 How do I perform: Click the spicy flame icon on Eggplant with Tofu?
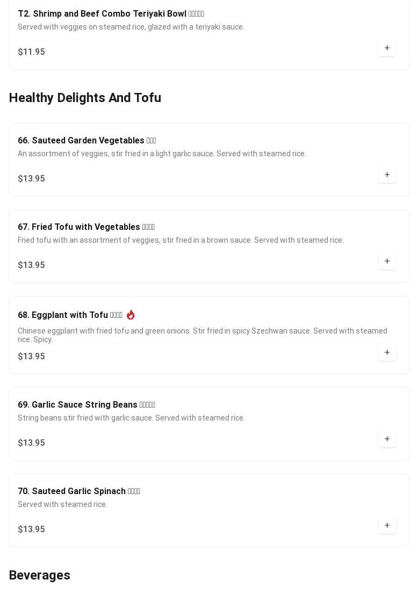(131, 315)
